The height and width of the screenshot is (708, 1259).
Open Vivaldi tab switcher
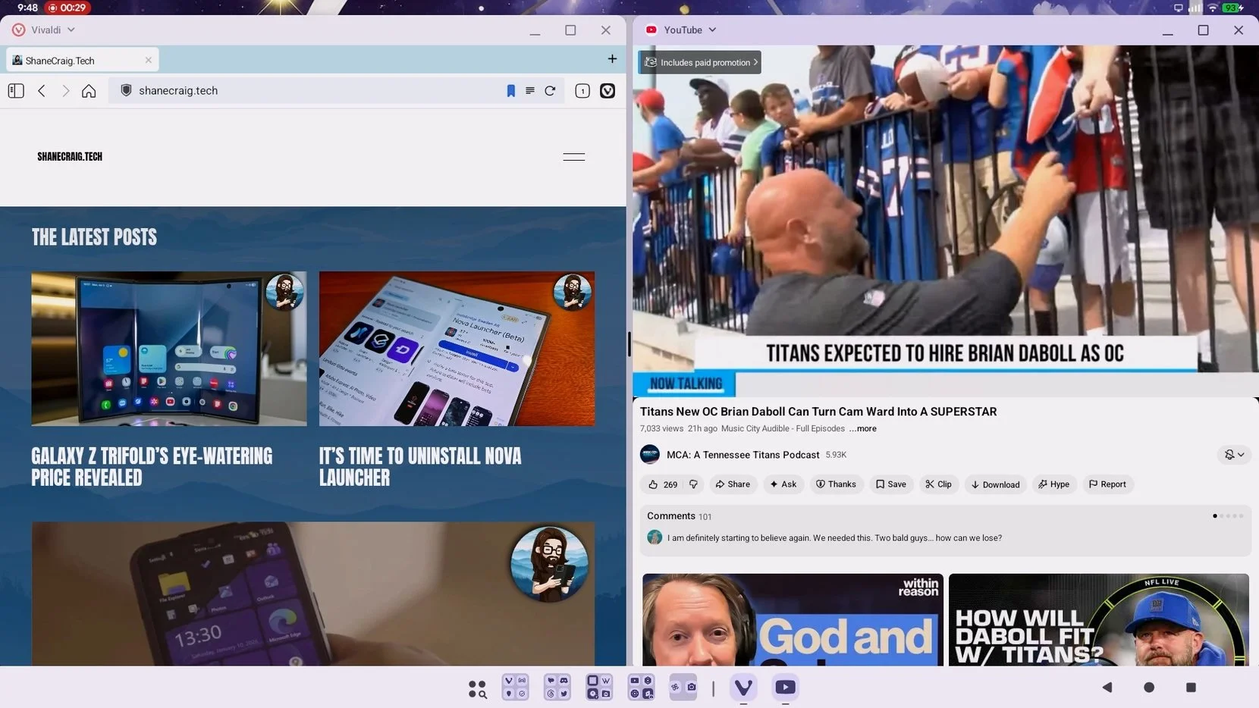[x=582, y=91]
